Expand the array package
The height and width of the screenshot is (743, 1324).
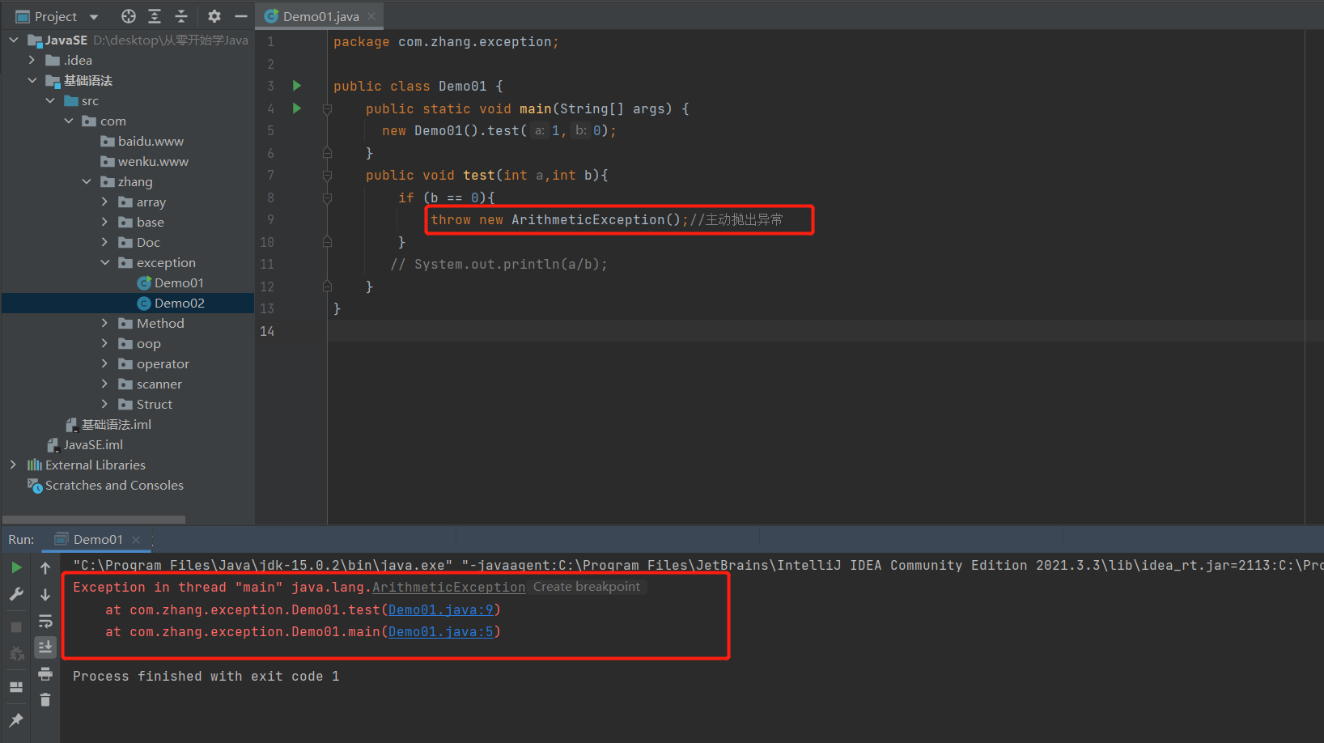[104, 202]
